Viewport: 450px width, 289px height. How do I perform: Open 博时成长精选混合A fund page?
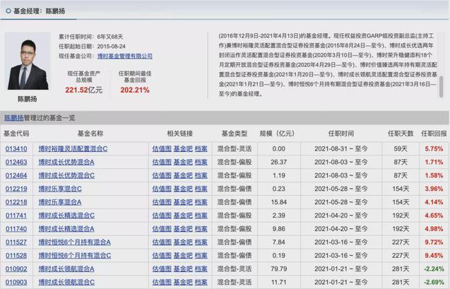click(x=66, y=229)
